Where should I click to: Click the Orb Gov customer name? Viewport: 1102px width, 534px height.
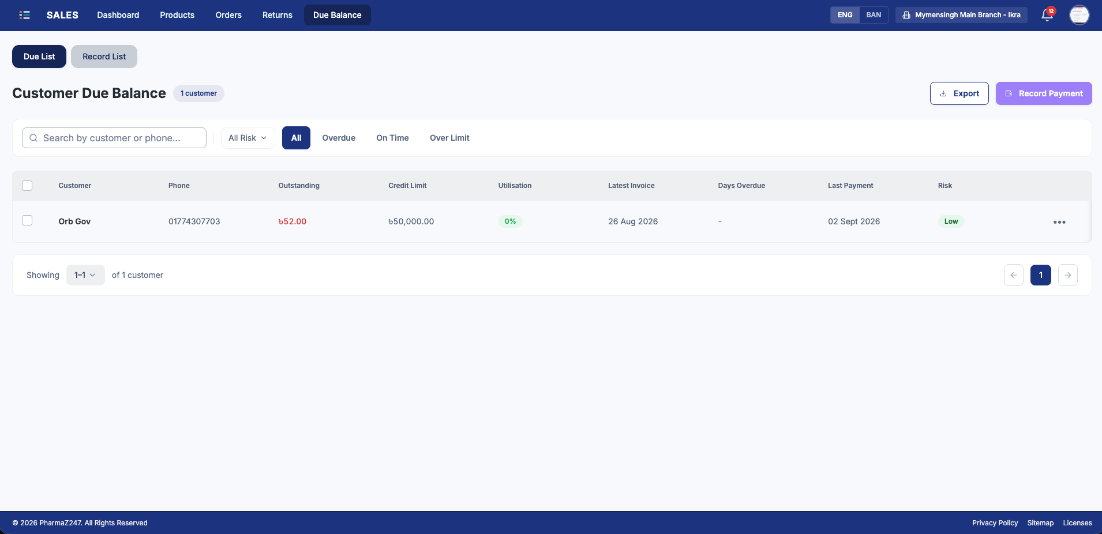74,221
